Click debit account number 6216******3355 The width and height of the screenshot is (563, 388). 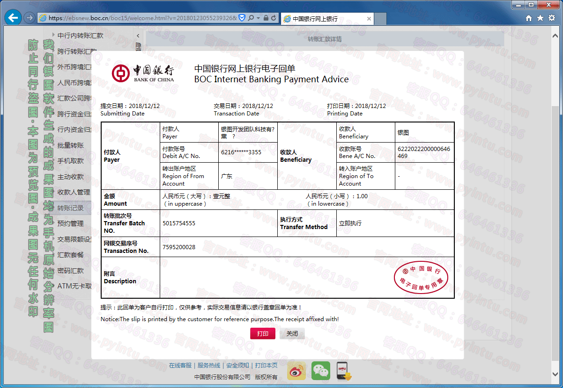pos(241,152)
